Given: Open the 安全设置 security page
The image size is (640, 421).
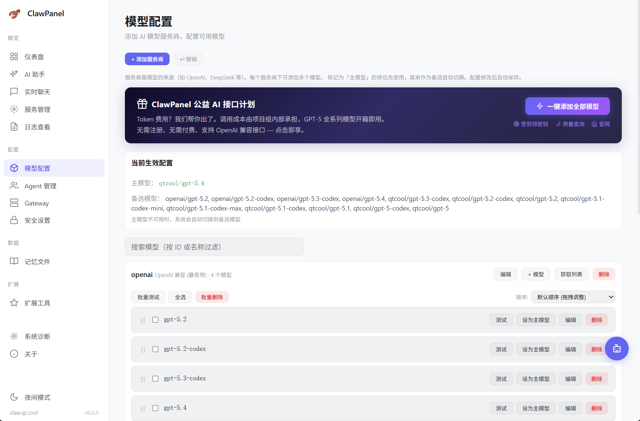Looking at the screenshot, I should coord(37,220).
